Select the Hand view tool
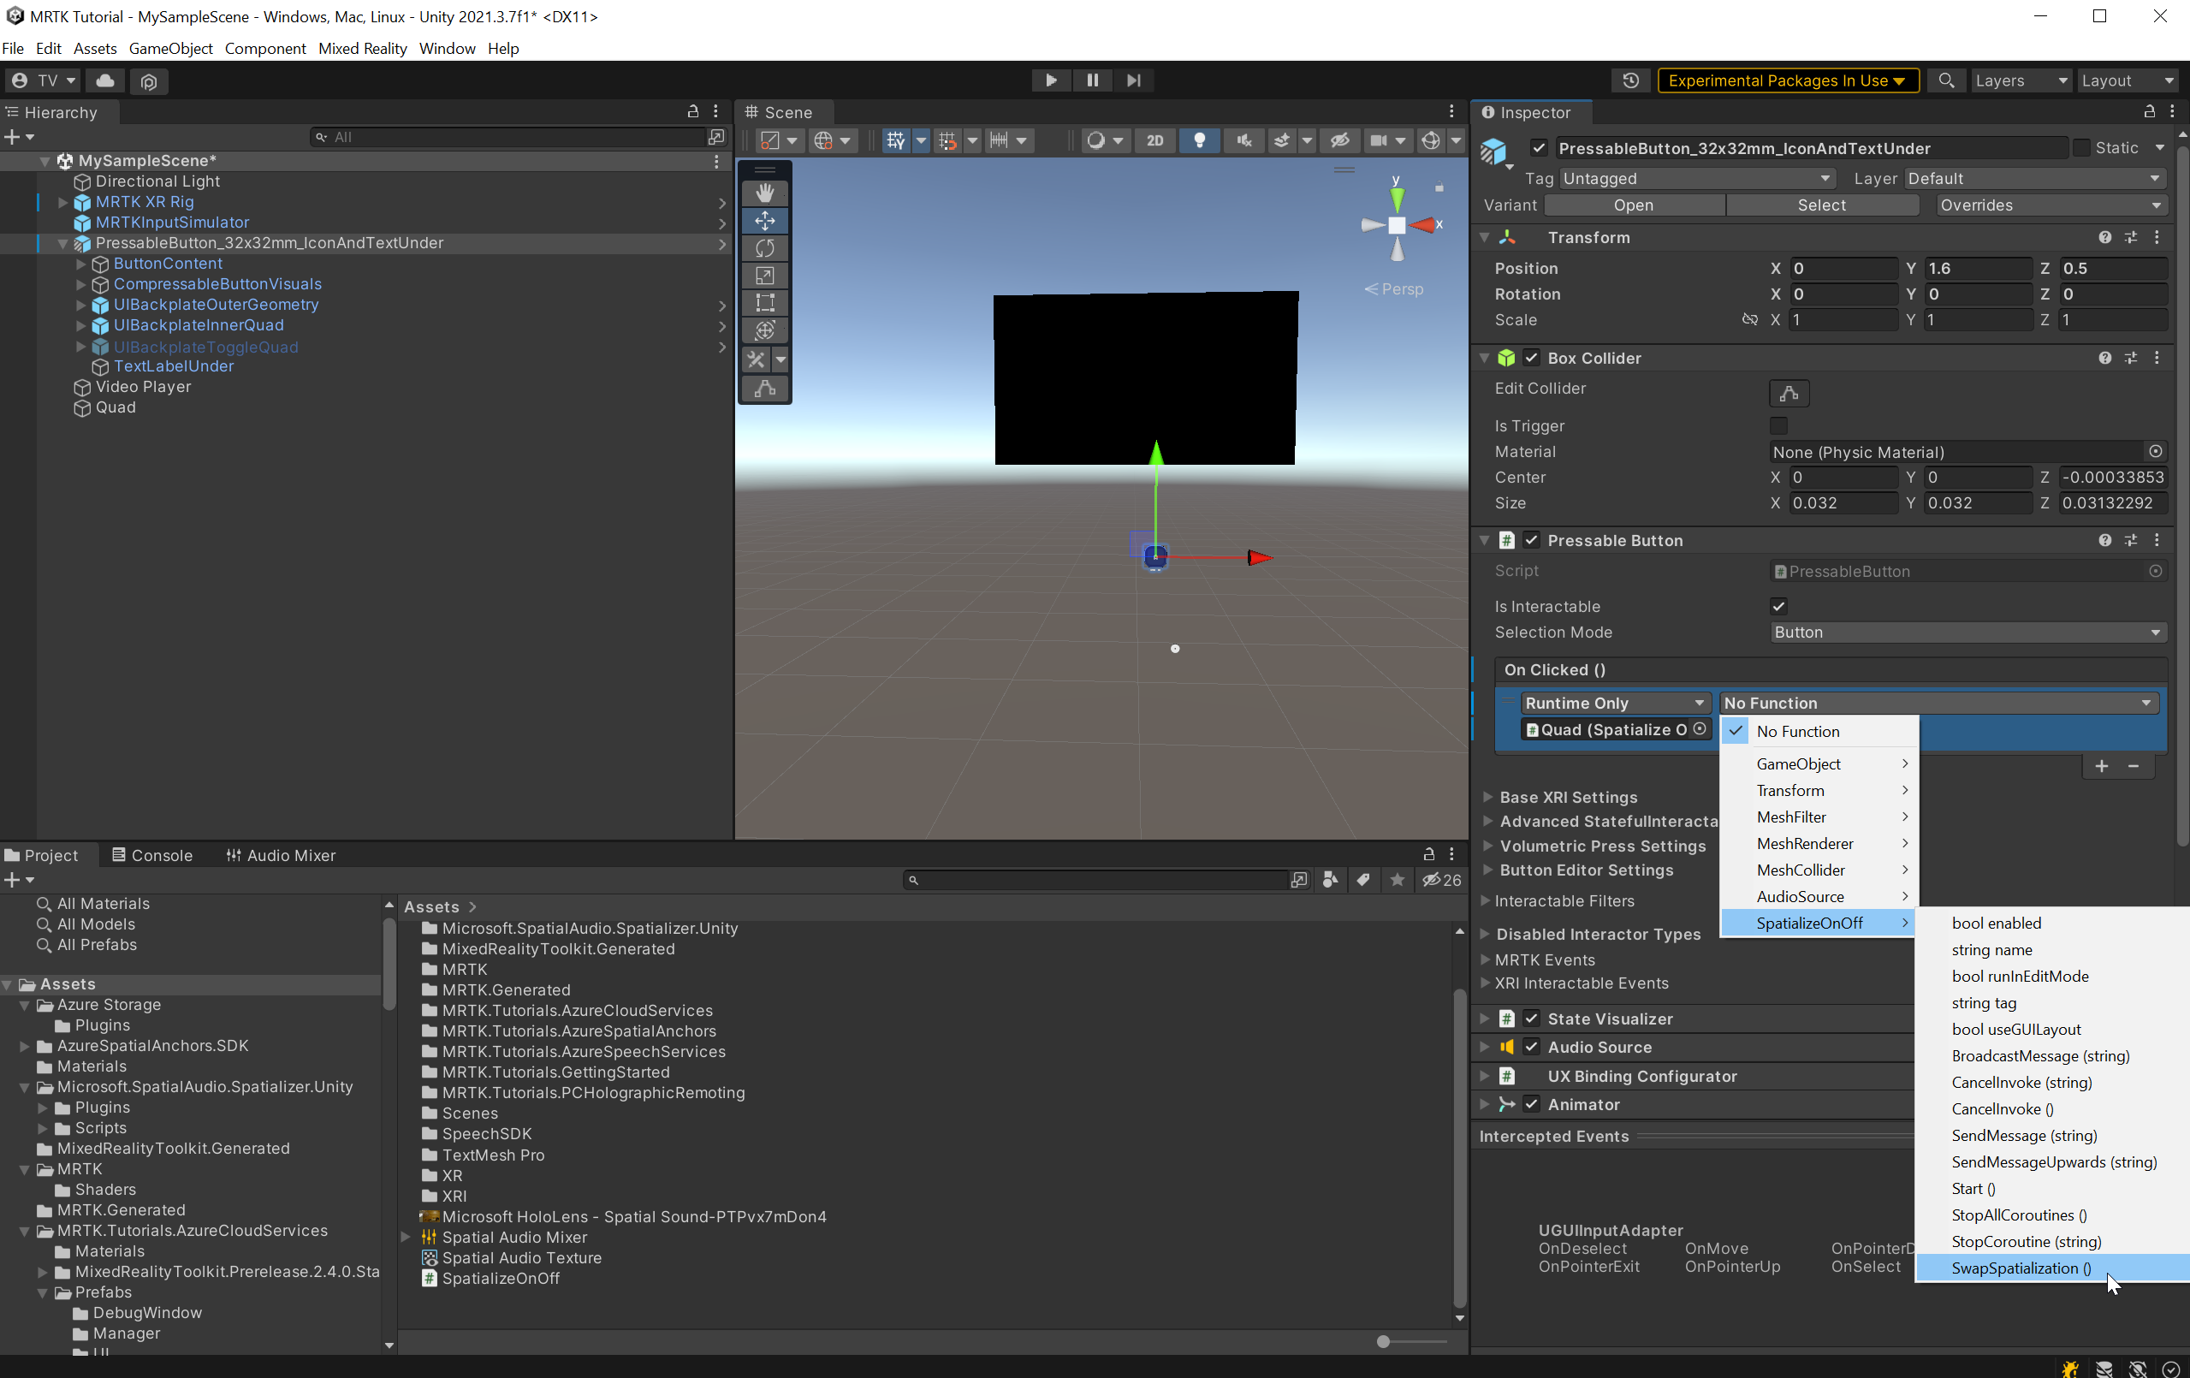Image resolution: width=2190 pixels, height=1378 pixels. (765, 193)
